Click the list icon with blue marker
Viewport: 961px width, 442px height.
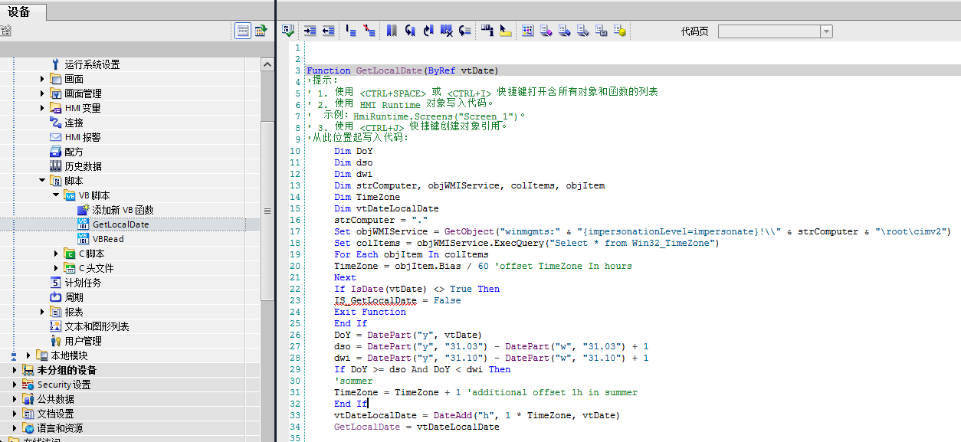[565, 31]
